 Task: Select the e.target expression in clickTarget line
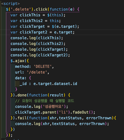click(66, 26)
